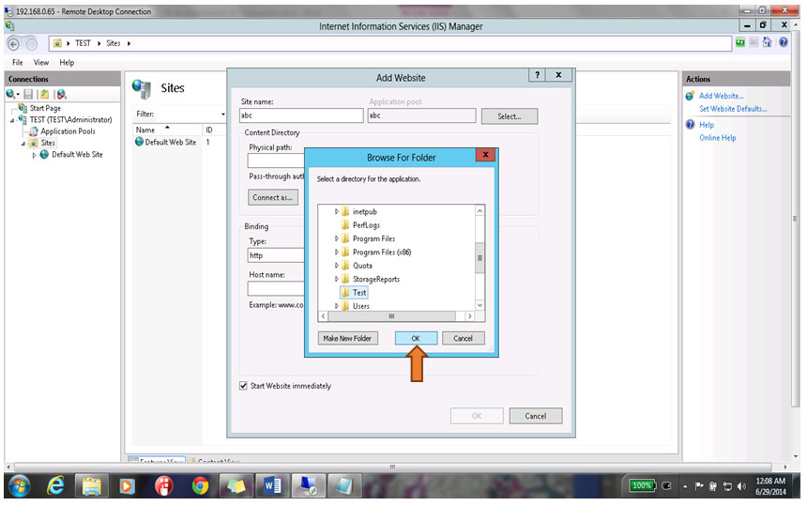Click the horizontal scrollbar in folder list
This screenshot has height=506, width=807.
coord(391,316)
